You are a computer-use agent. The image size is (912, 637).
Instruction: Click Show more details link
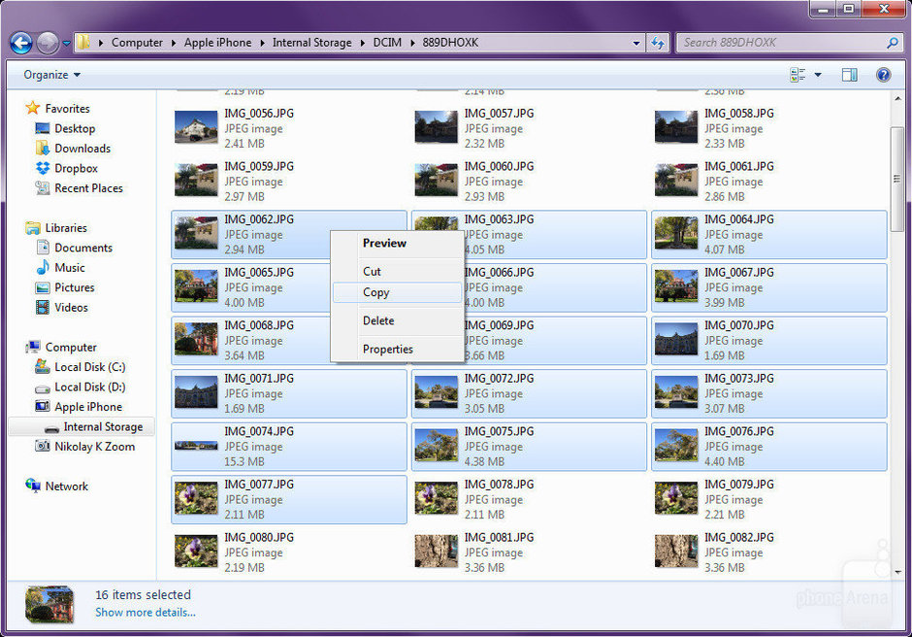[x=145, y=612]
